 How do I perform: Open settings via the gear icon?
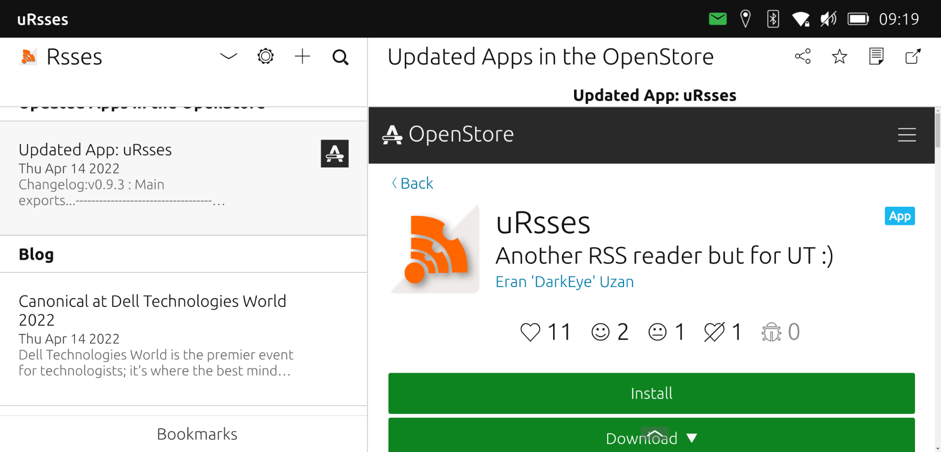[x=266, y=56]
